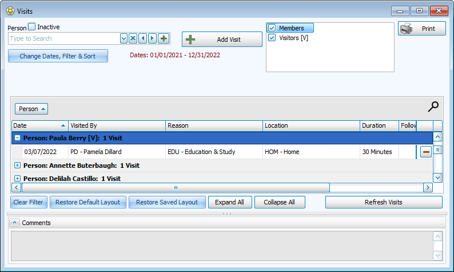454x272 pixels.
Task: Click the horizontal scrollbar thumb in grid
Action: [176, 187]
